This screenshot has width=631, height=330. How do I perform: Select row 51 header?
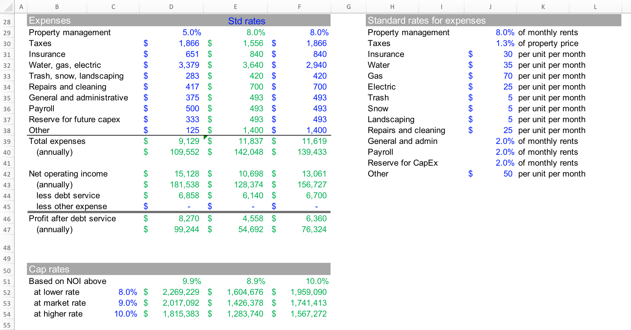(x=7, y=281)
